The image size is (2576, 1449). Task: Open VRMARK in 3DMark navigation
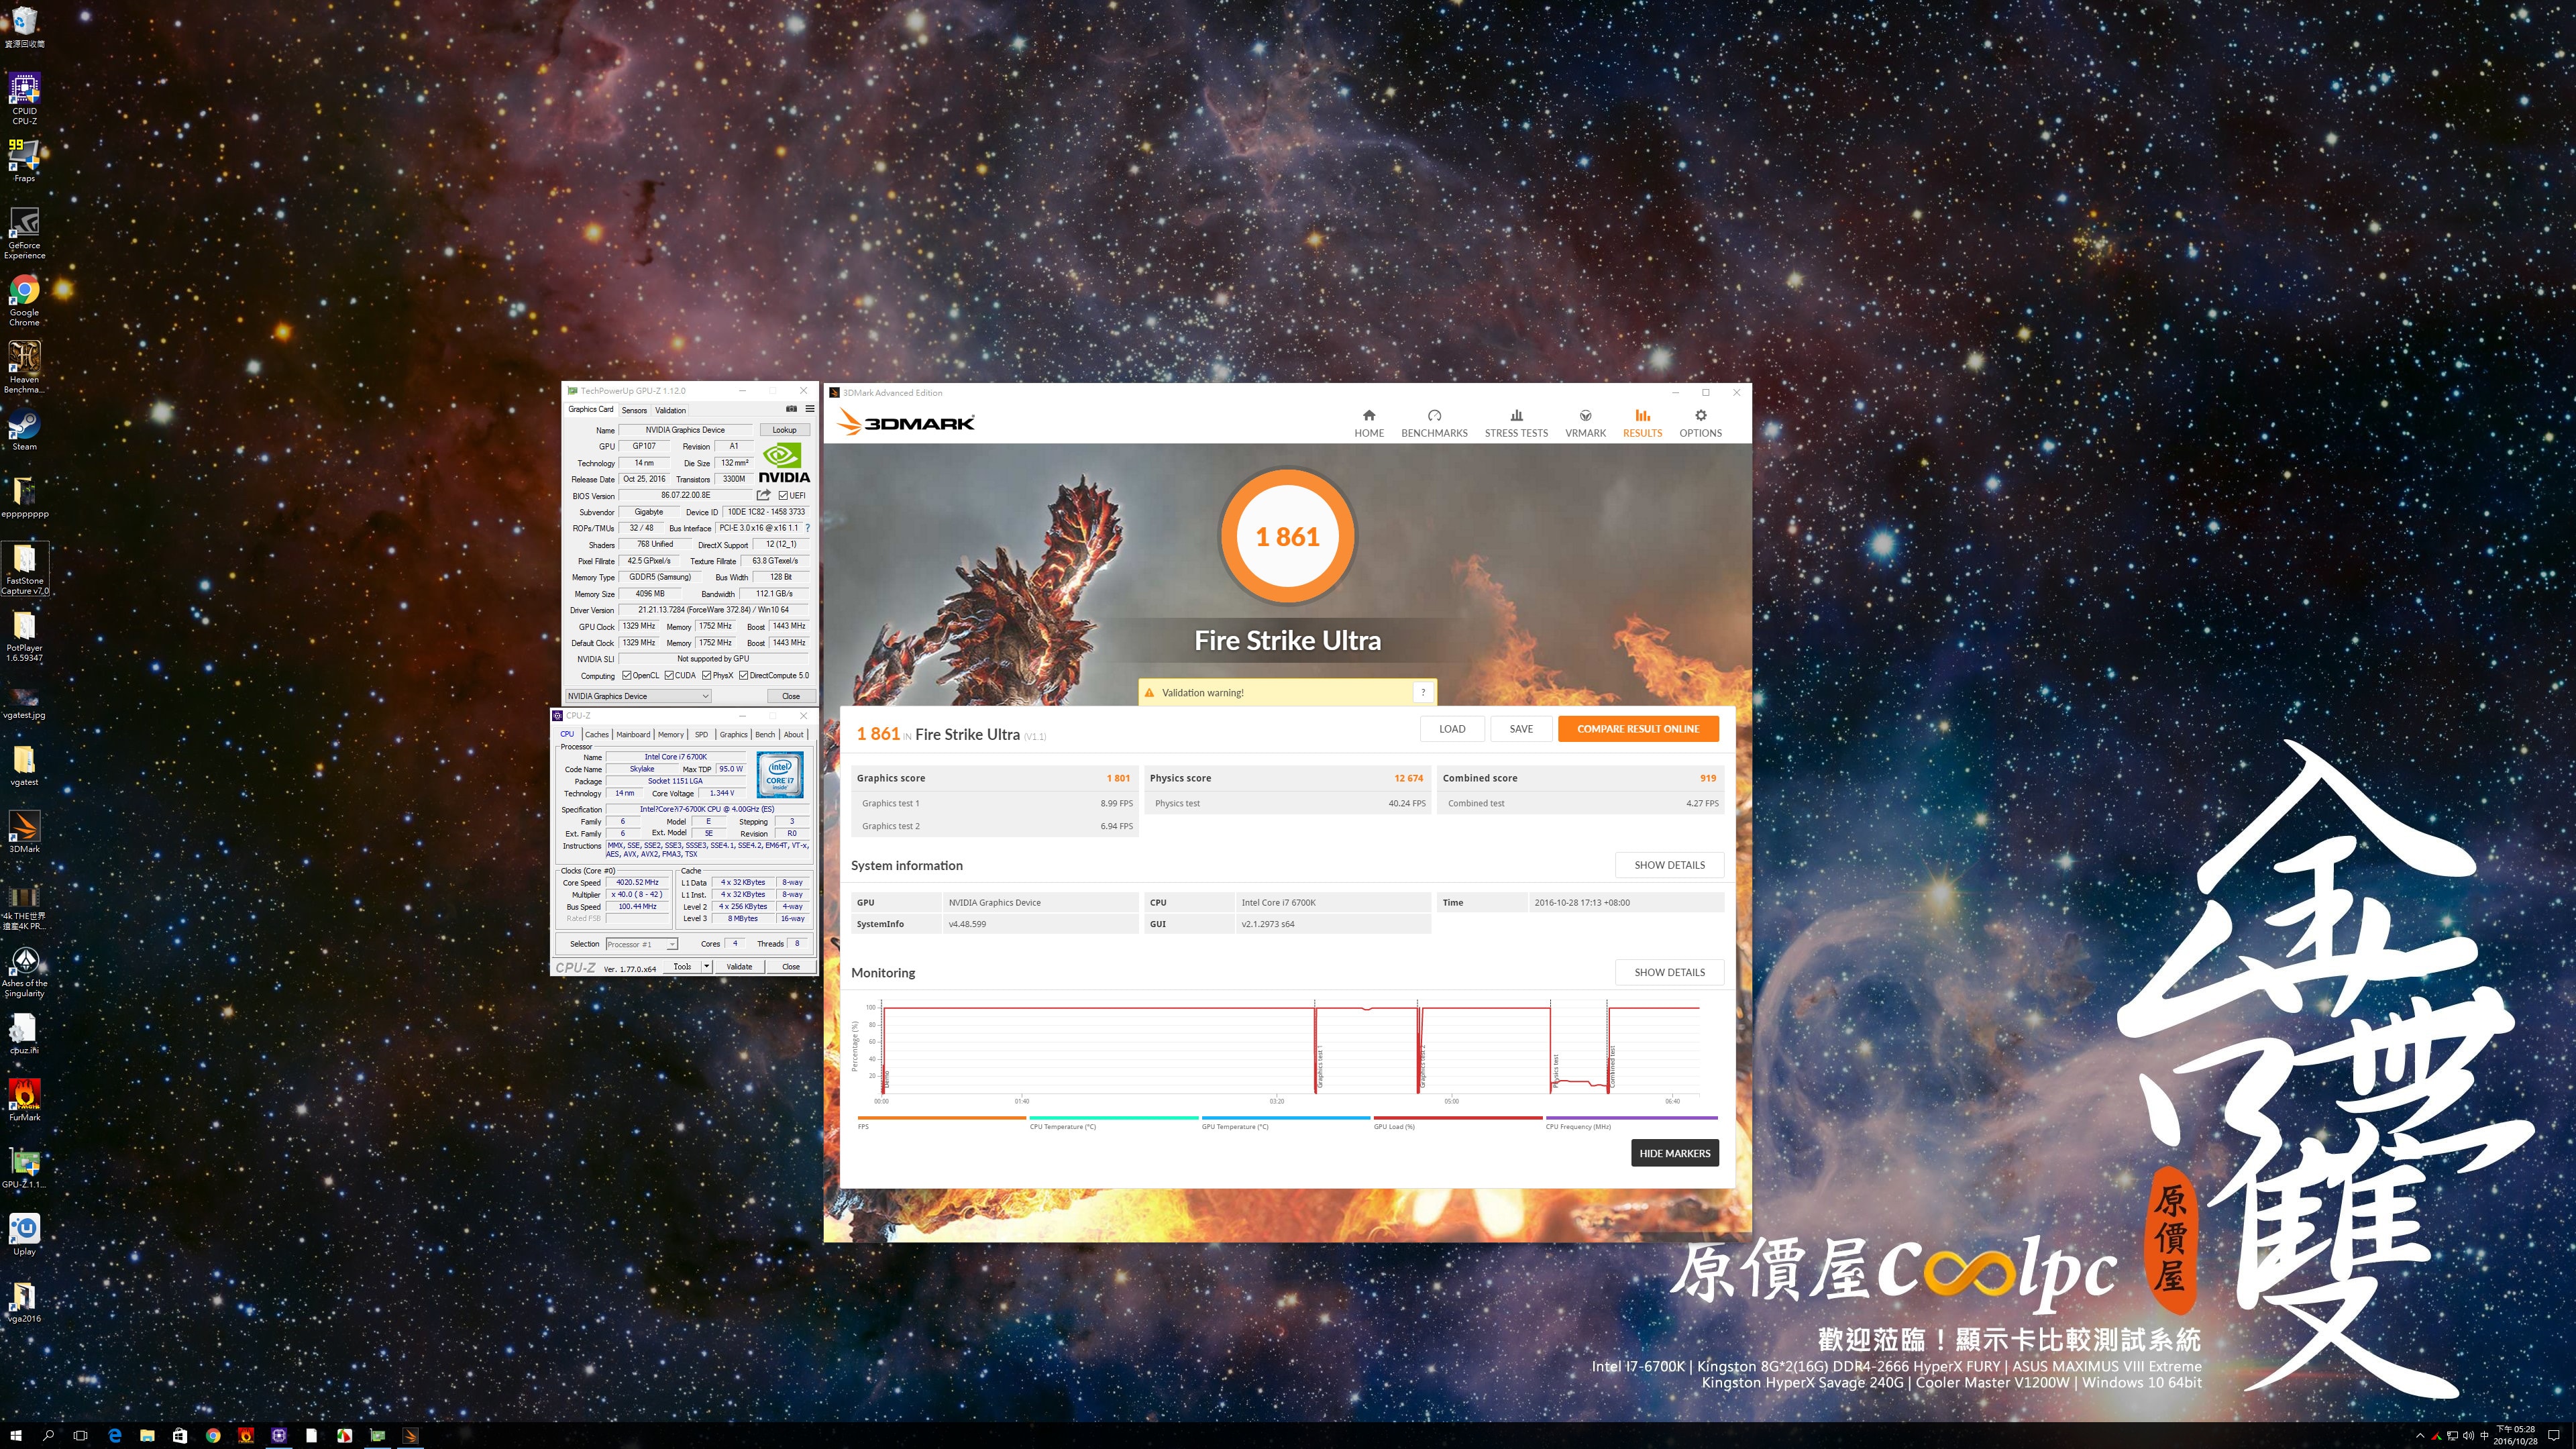pyautogui.click(x=1585, y=423)
